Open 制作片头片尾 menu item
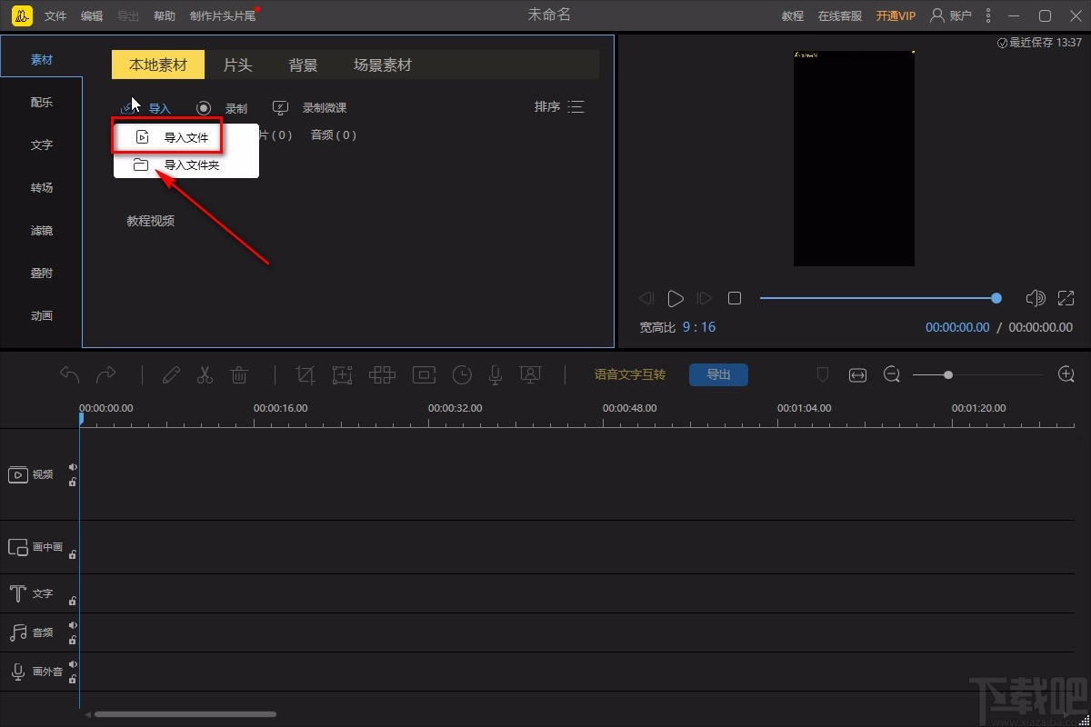Viewport: 1091px width, 727px height. click(223, 16)
